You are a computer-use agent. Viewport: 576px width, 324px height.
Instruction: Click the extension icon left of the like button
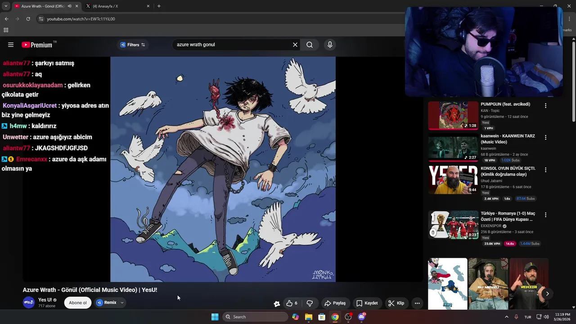277,303
